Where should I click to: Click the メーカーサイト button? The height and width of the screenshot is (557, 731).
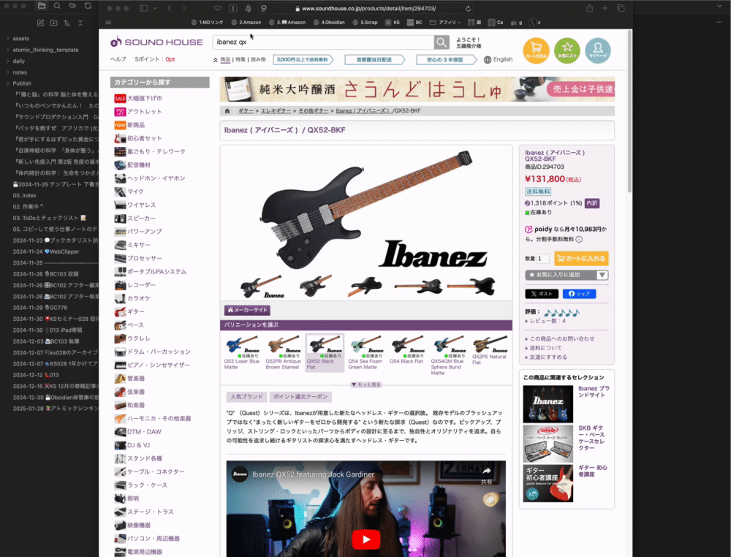coord(247,310)
